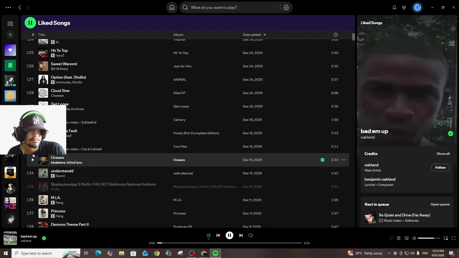Image resolution: width=459 pixels, height=258 pixels.
Task: Show hidden system tray icons
Action: point(389,253)
